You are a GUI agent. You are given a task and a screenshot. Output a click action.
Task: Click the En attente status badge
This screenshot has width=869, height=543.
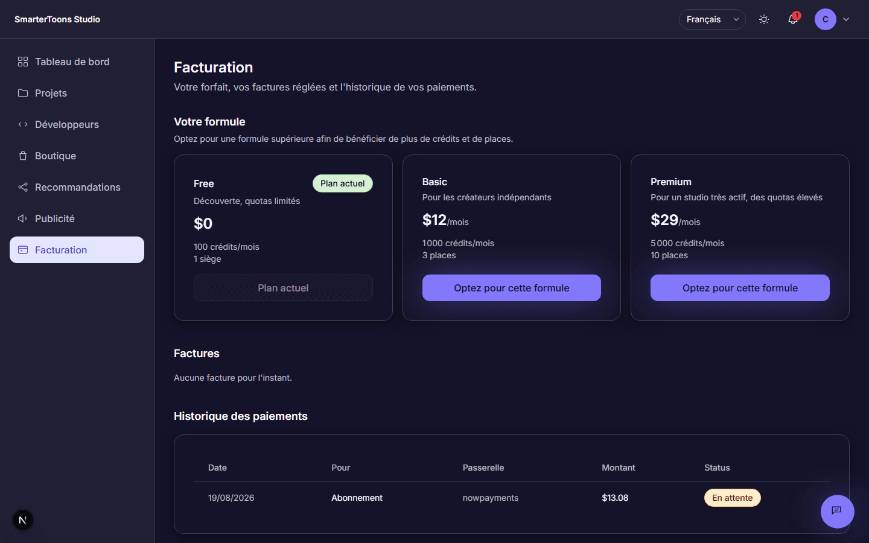point(733,498)
